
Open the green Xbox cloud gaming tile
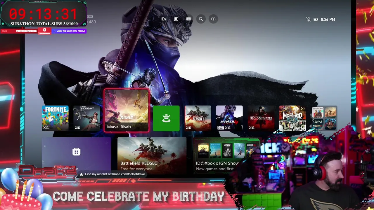pyautogui.click(x=166, y=118)
